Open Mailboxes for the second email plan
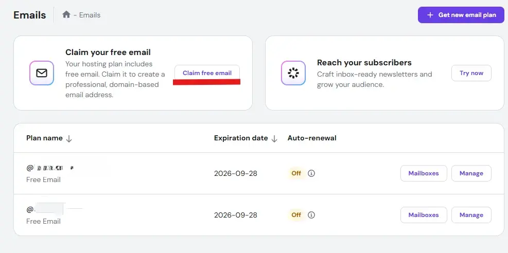Screen dimensions: 508x253 (423, 215)
